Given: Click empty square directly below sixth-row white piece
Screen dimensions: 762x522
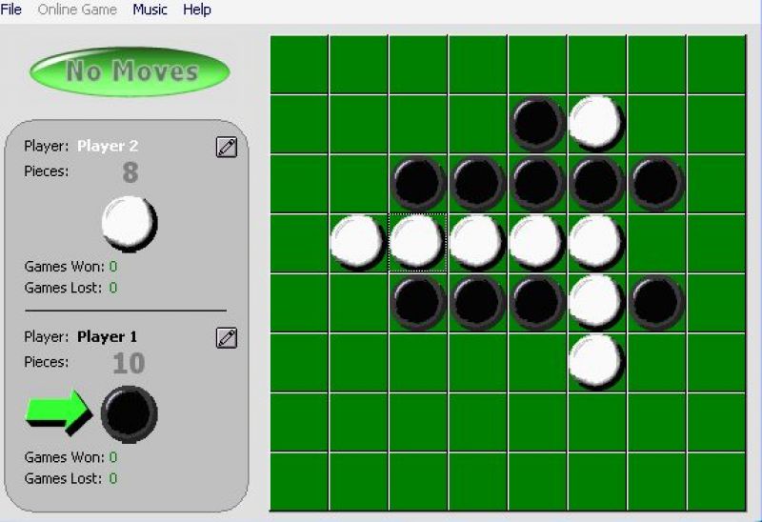Looking at the screenshot, I should click(x=597, y=422).
